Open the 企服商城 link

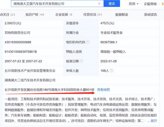pos(150,4)
